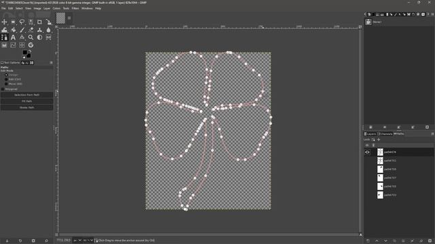Select the Text tool
This screenshot has height=244, width=435.
click(x=14, y=37)
